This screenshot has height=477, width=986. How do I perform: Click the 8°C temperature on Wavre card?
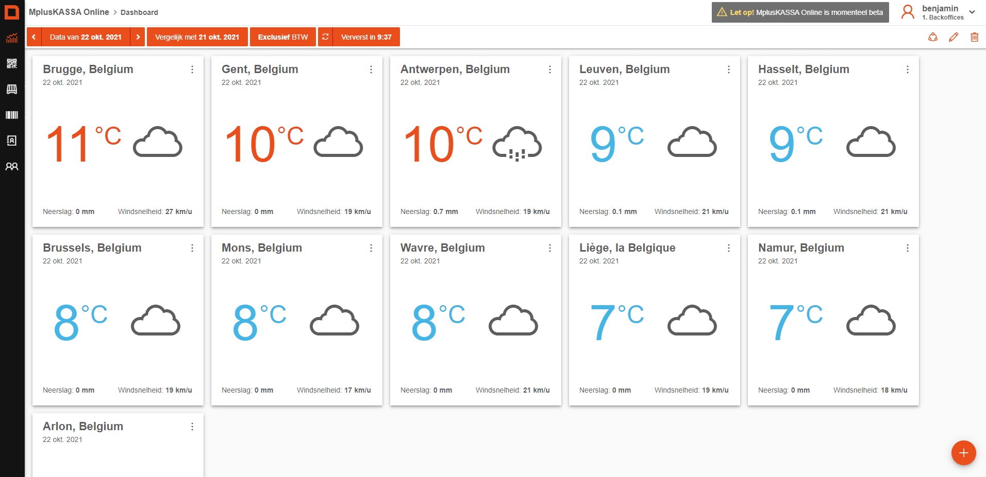pyautogui.click(x=438, y=323)
